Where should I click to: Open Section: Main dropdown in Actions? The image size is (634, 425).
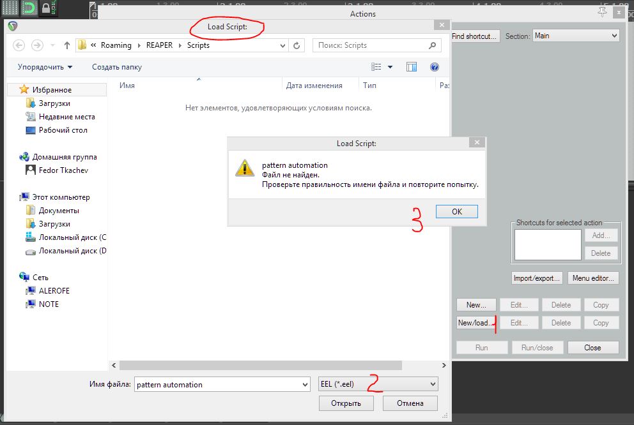[x=576, y=36]
